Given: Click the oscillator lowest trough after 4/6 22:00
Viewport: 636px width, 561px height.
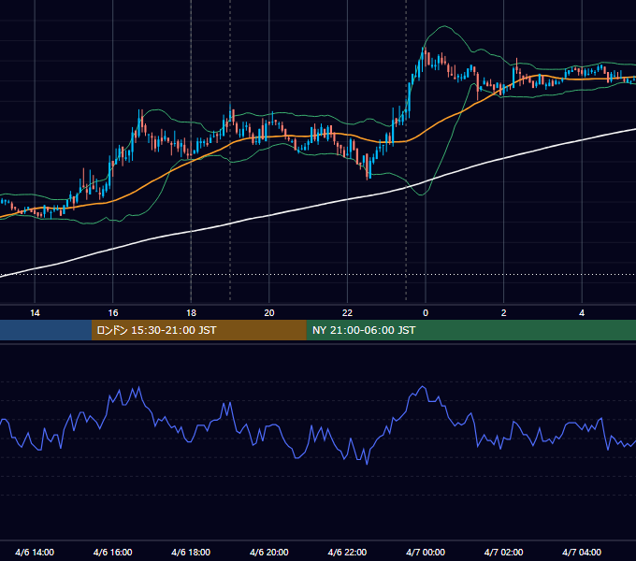Looking at the screenshot, I should [x=367, y=464].
